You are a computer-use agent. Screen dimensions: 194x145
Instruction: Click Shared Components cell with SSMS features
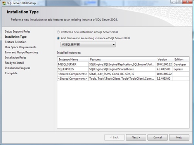(73, 74)
